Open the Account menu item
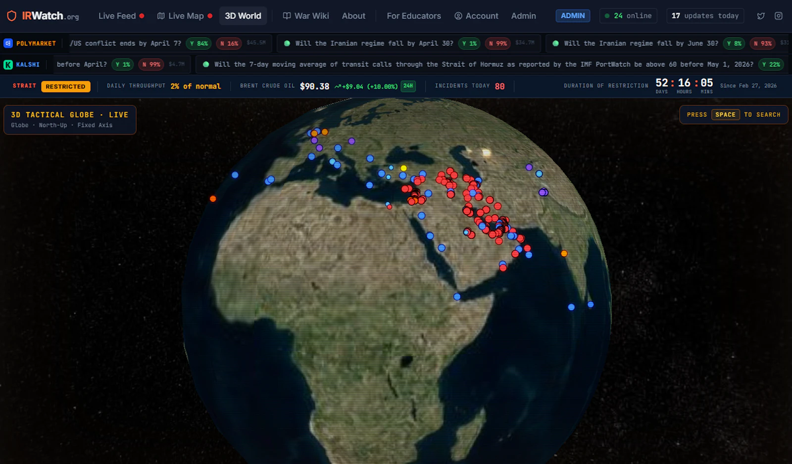Viewport: 792px width, 464px height. point(476,16)
